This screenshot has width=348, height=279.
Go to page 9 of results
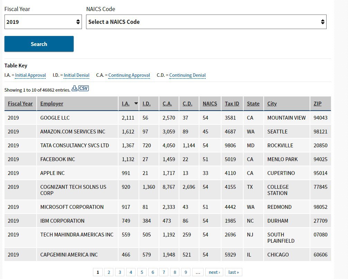(186, 272)
